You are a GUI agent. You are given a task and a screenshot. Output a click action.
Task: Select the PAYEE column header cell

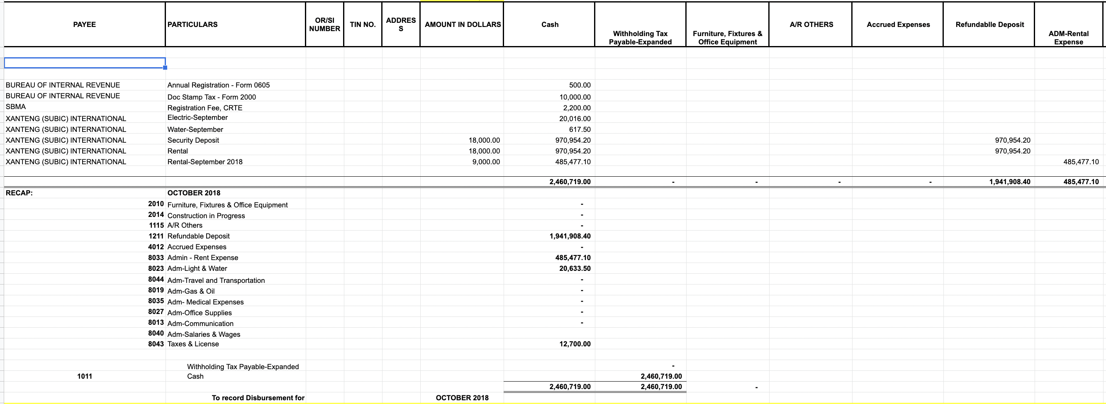pyautogui.click(x=85, y=24)
